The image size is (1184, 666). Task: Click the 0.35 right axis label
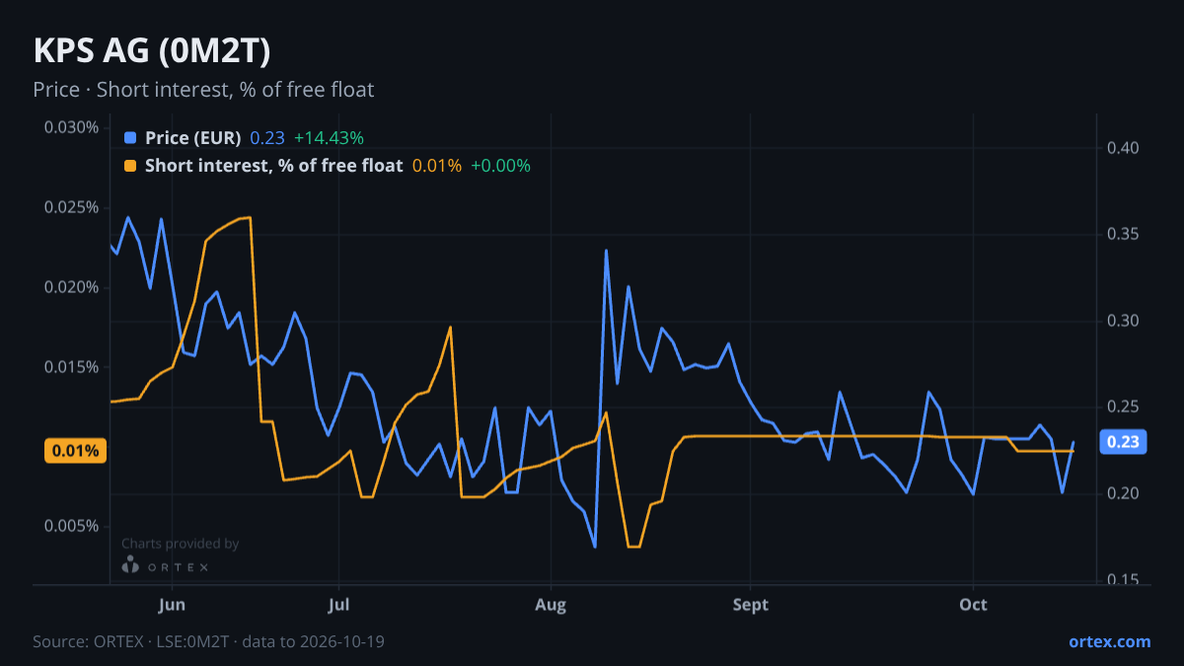[1124, 234]
